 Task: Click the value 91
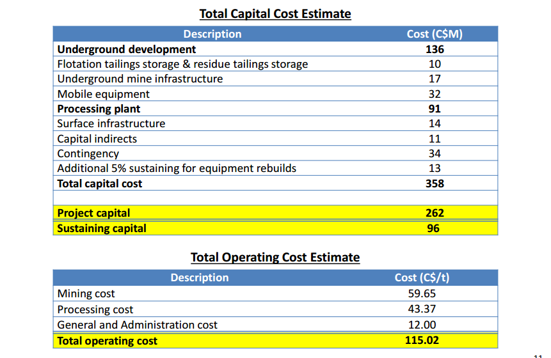click(x=435, y=109)
